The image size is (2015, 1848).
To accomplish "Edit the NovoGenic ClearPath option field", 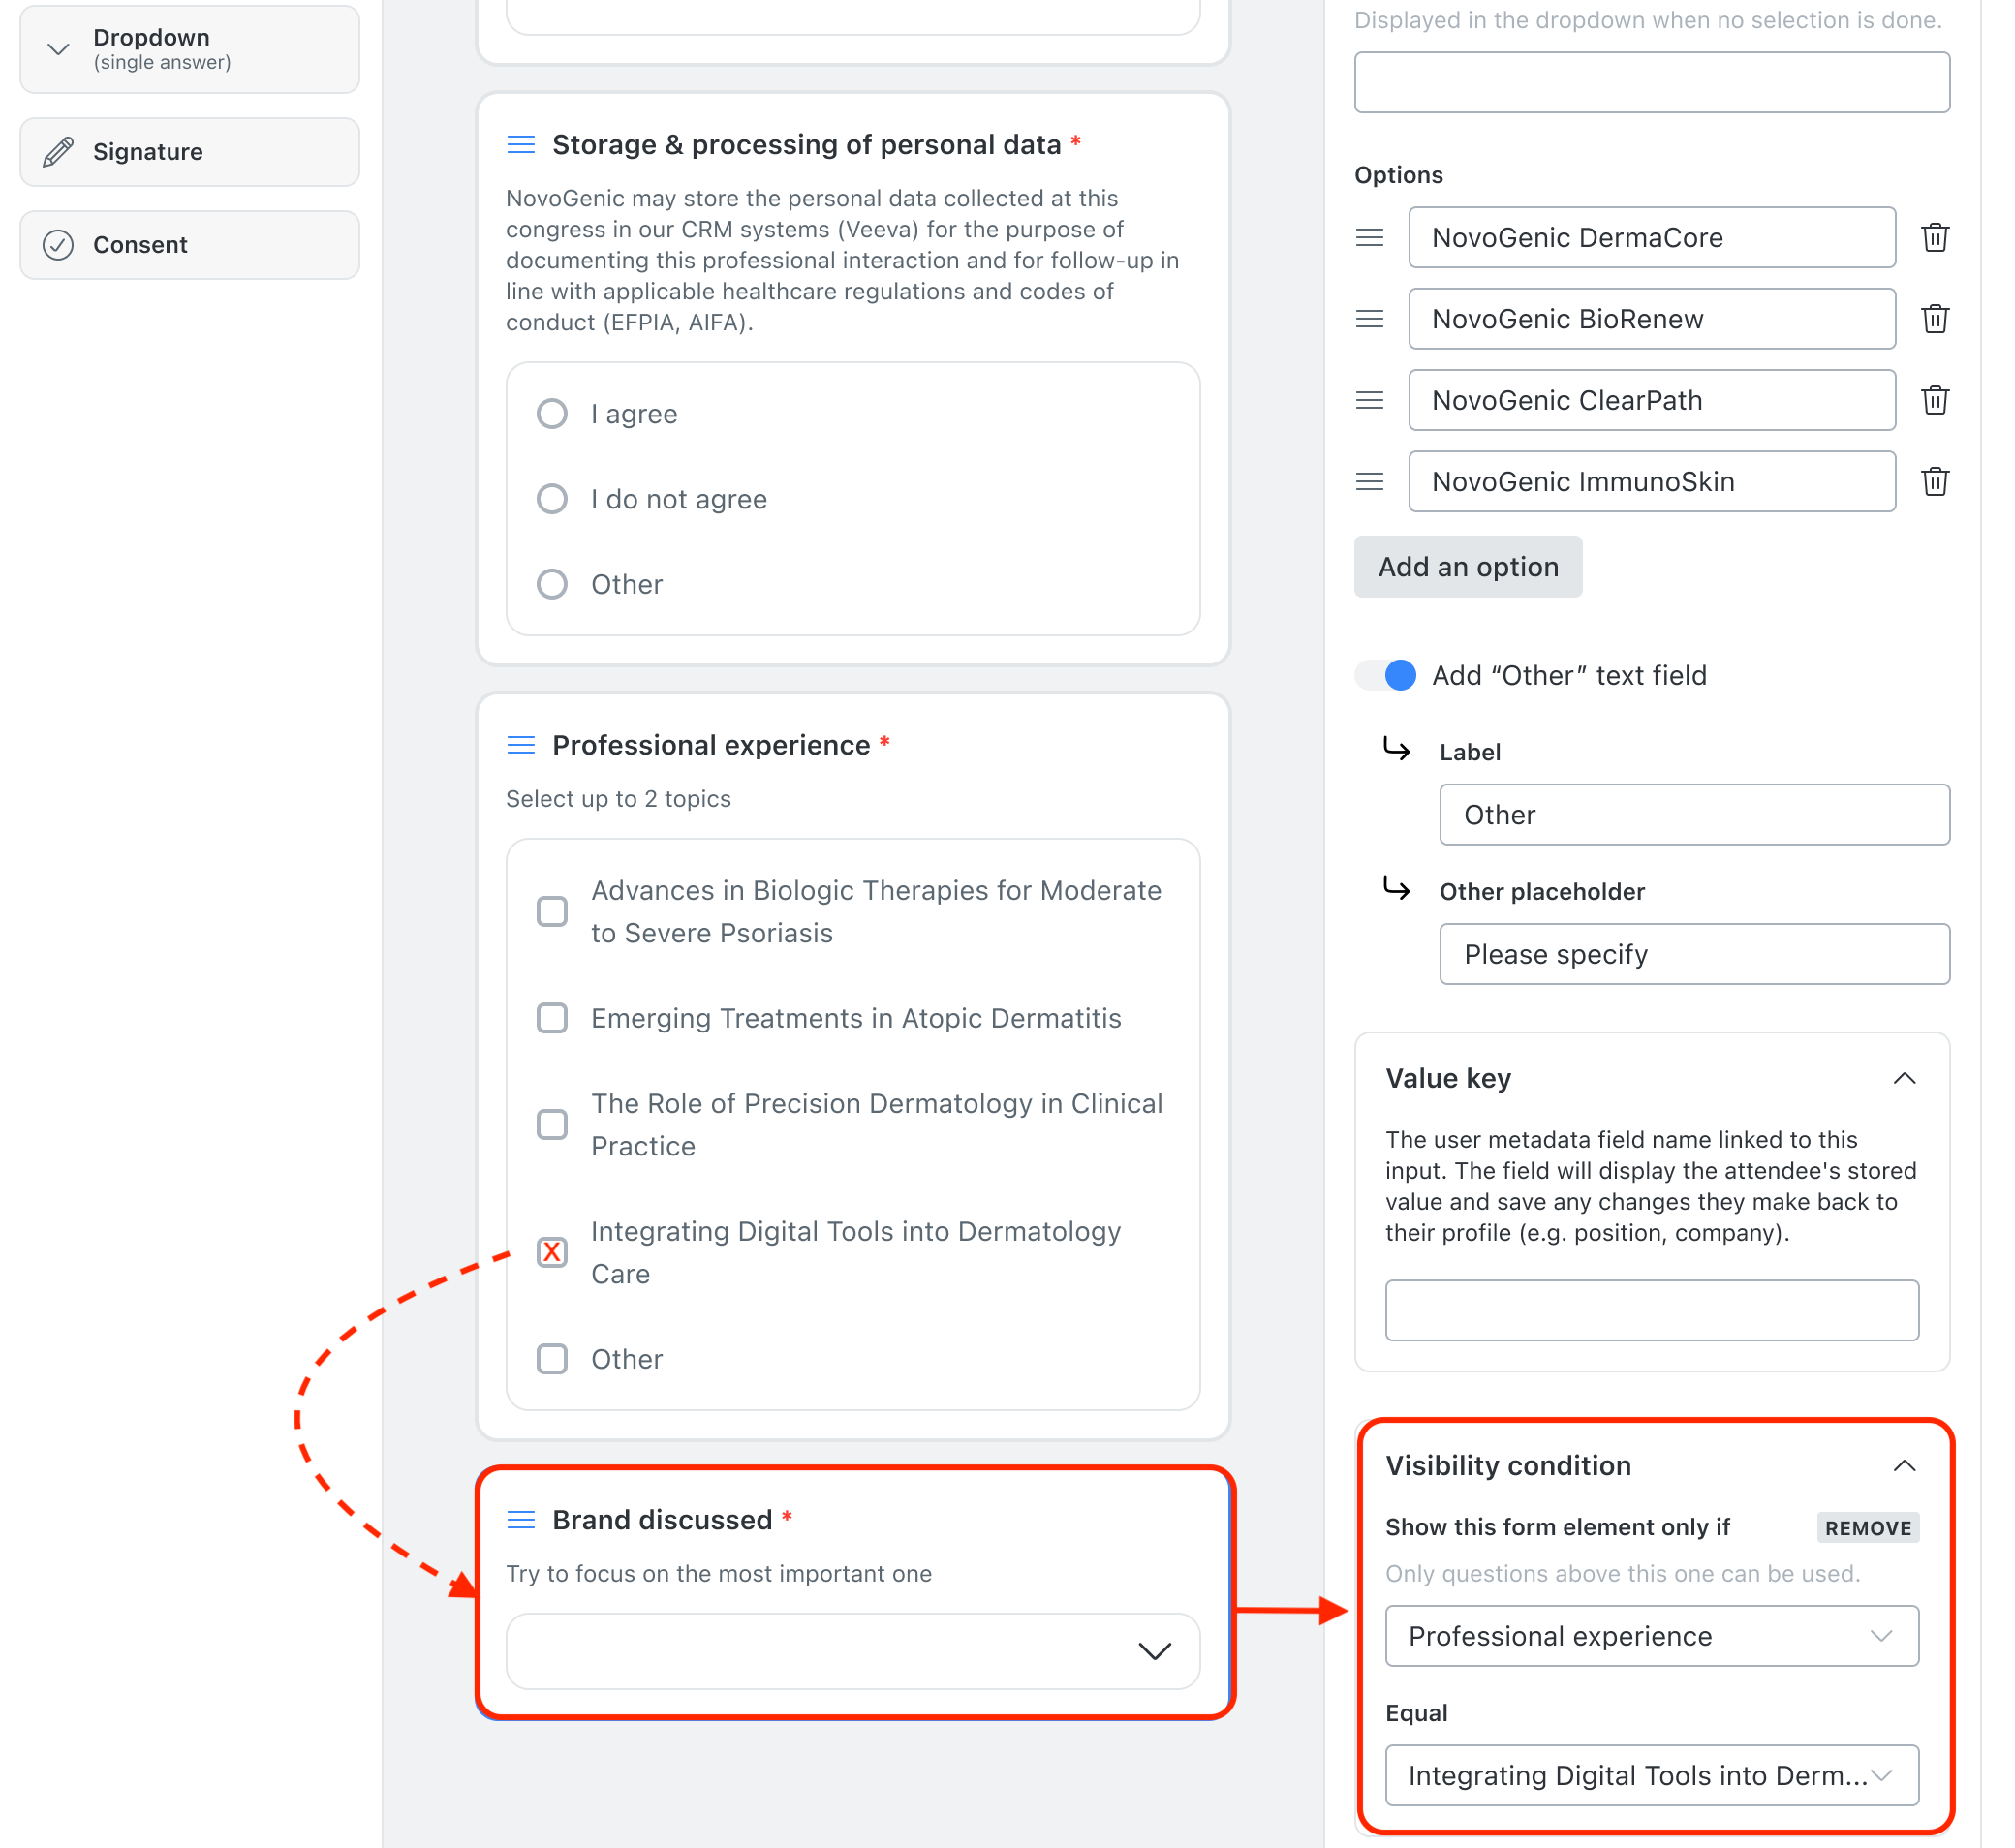I will click(1652, 400).
